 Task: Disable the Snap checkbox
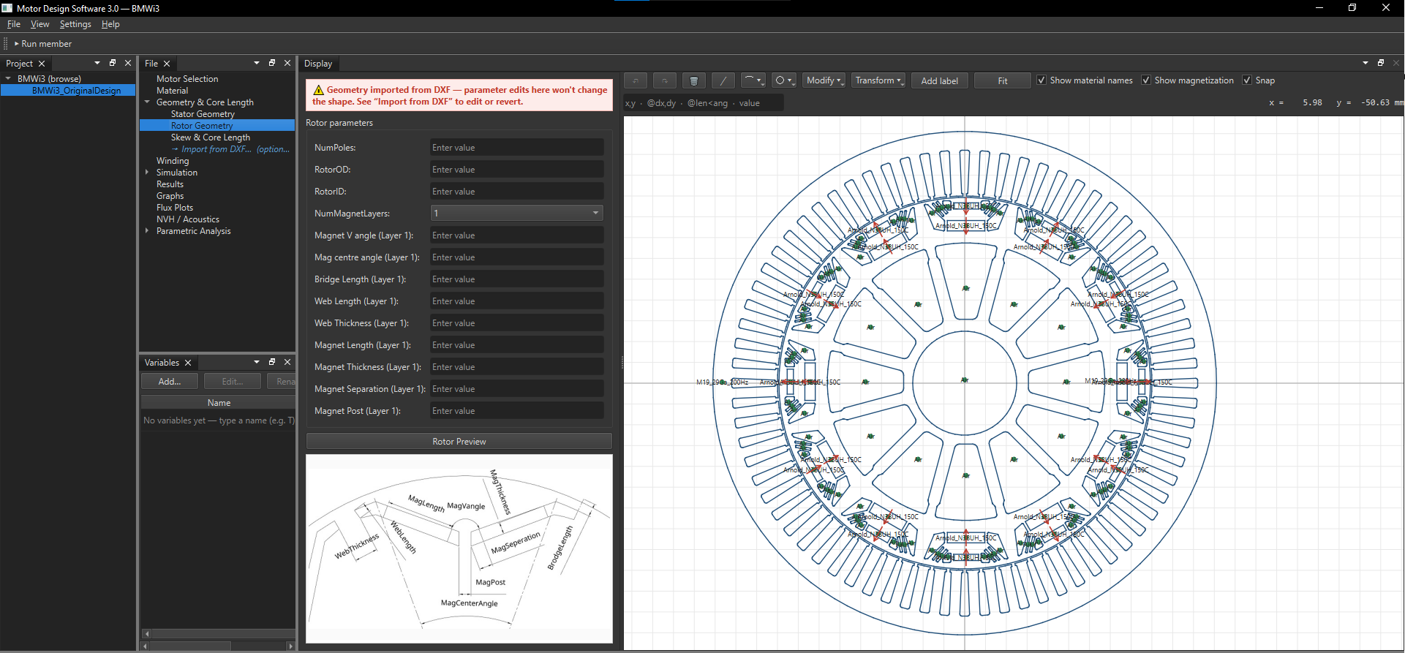pos(1247,80)
